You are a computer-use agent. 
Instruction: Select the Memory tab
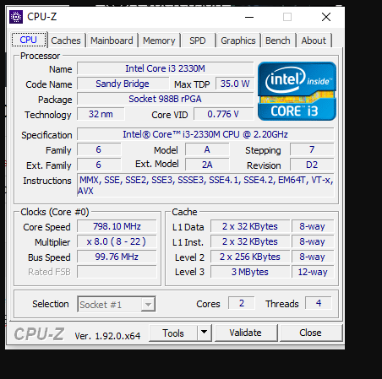pos(159,41)
